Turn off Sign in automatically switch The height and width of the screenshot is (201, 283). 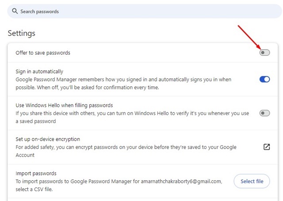(264, 79)
